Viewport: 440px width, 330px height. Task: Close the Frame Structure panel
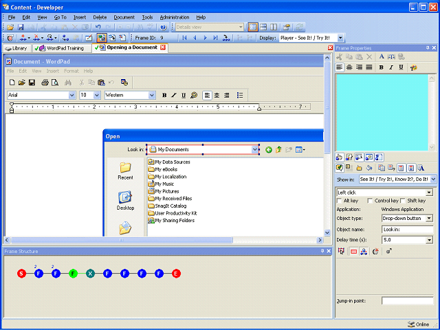click(x=329, y=251)
